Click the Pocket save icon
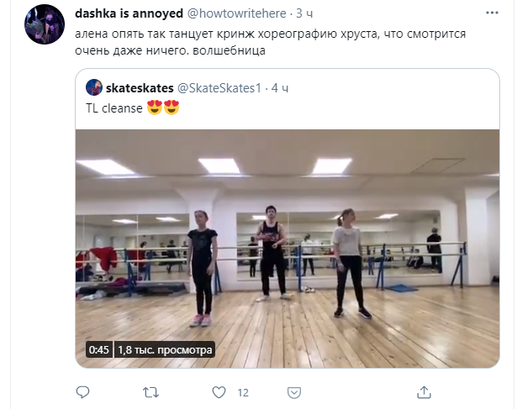Image resolution: width=517 pixels, height=409 pixels. point(294,393)
